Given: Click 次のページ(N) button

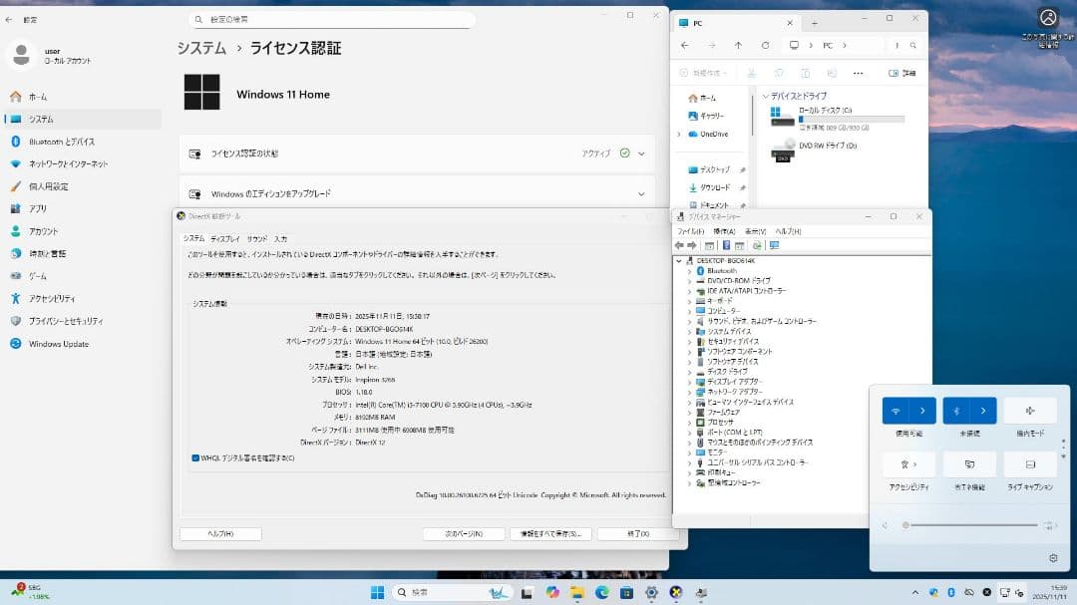Looking at the screenshot, I should [x=464, y=533].
